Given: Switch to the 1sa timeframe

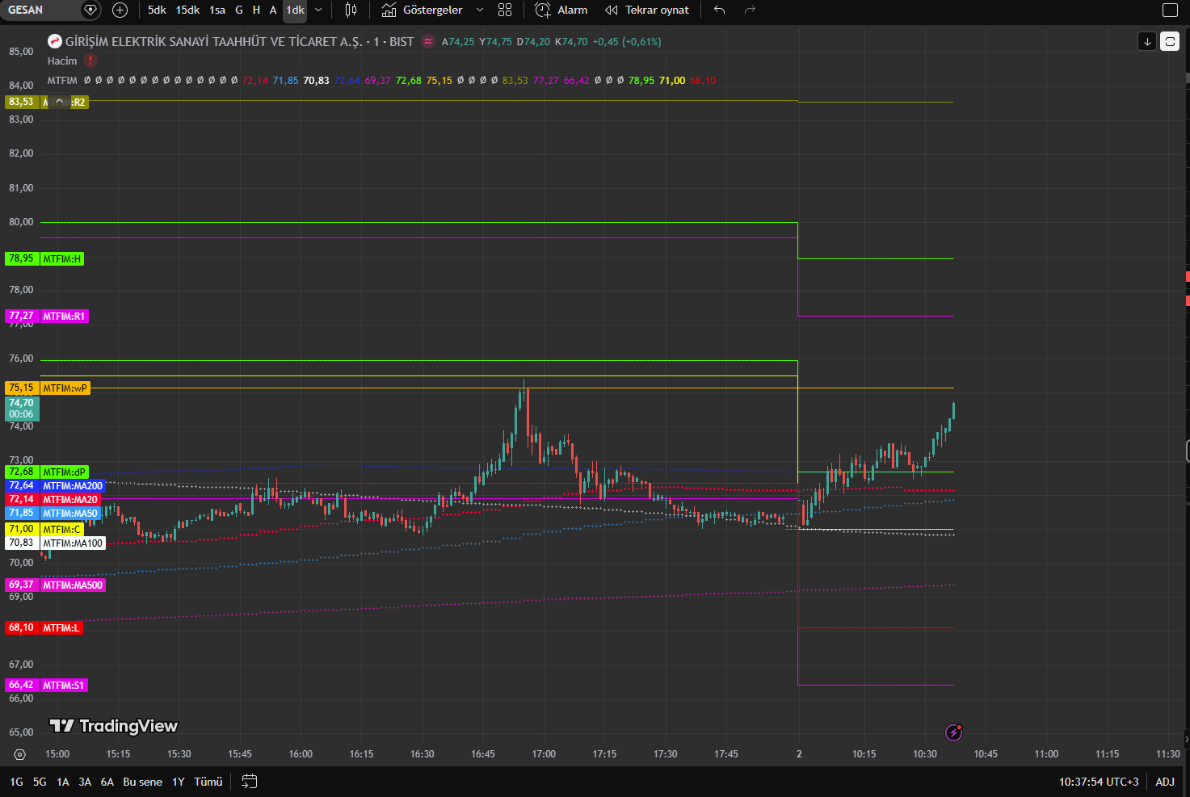Looking at the screenshot, I should pyautogui.click(x=217, y=10).
